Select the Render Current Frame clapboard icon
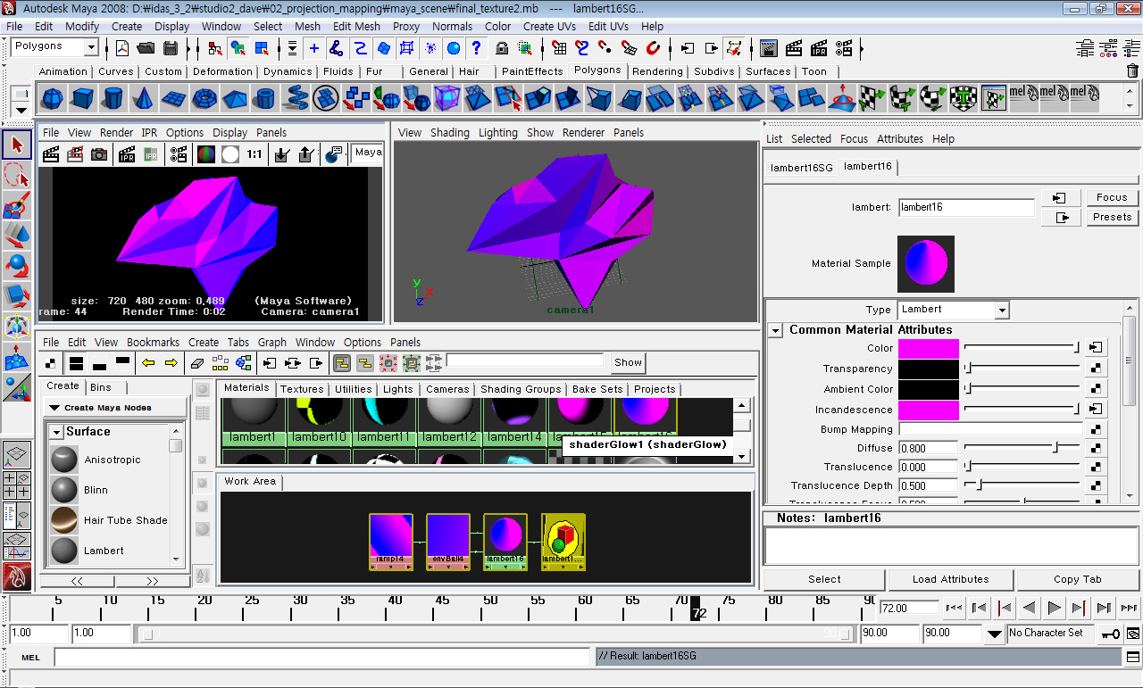 (51, 153)
